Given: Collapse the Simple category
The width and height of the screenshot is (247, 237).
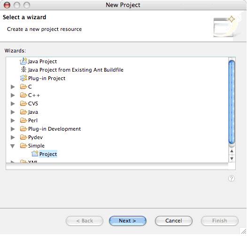Looking at the screenshot, I should (13, 146).
